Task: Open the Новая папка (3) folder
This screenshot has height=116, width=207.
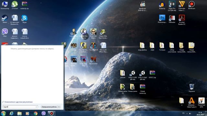Action: [x=123, y=89]
